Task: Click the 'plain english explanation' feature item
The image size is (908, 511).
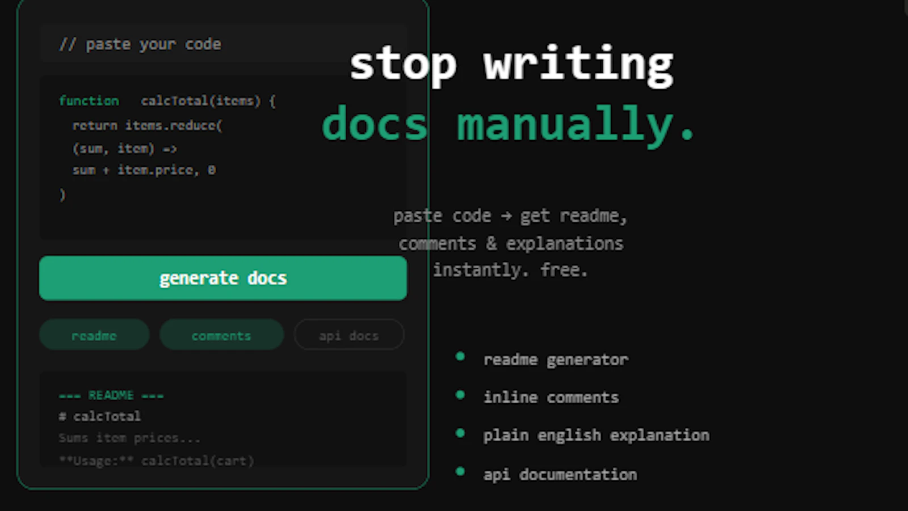Action: (596, 435)
